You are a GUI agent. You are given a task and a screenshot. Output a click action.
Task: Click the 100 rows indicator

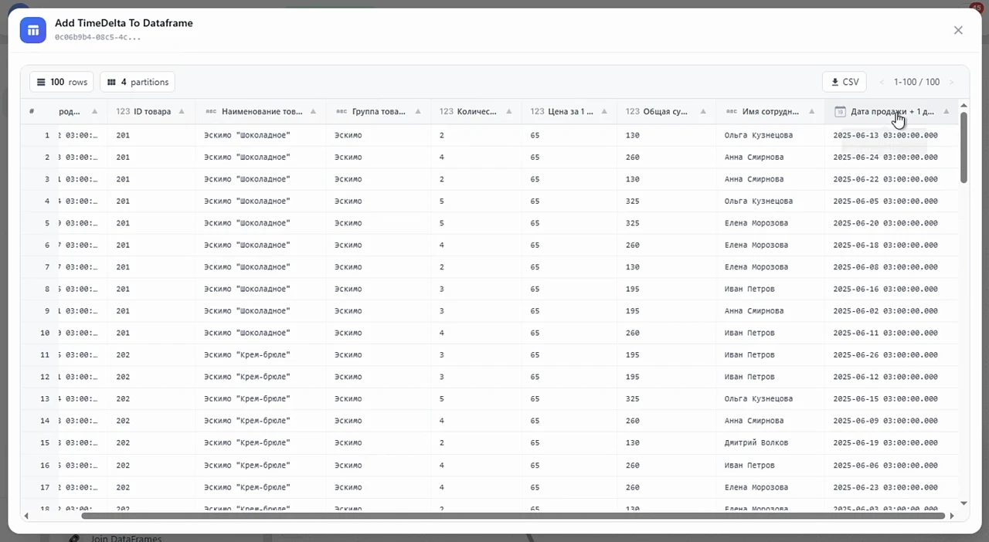click(x=62, y=82)
